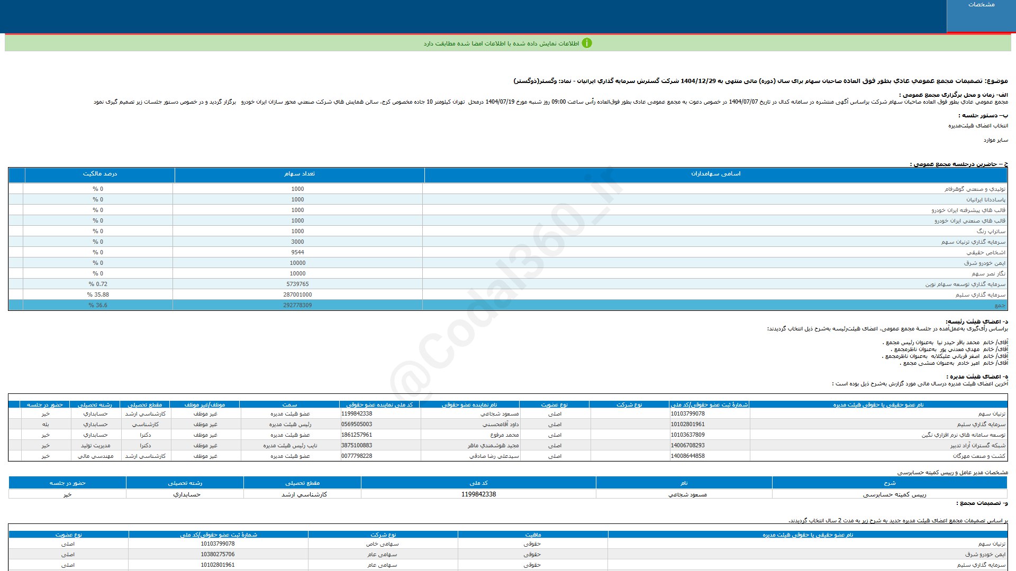Select the 9544 اشخاص حقیقی shares cell

297,252
